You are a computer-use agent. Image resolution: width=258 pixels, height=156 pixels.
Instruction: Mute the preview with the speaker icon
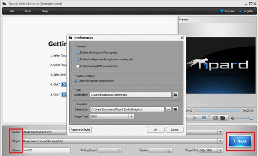pyautogui.click(x=233, y=118)
